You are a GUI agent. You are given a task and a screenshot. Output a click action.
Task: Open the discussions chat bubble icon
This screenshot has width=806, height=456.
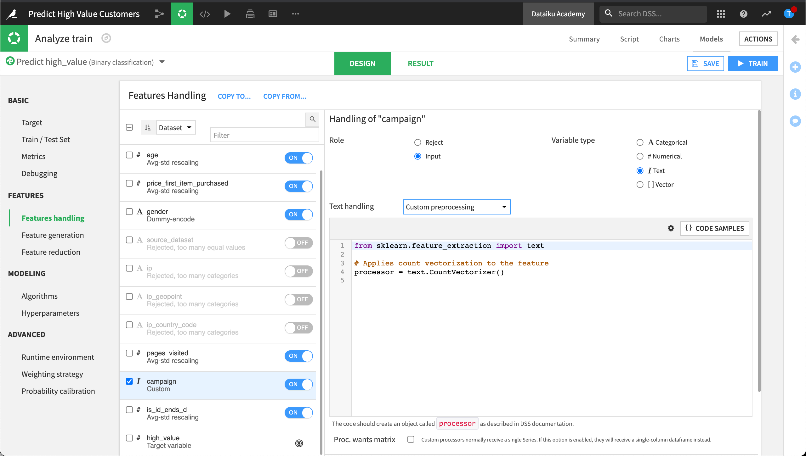795,121
